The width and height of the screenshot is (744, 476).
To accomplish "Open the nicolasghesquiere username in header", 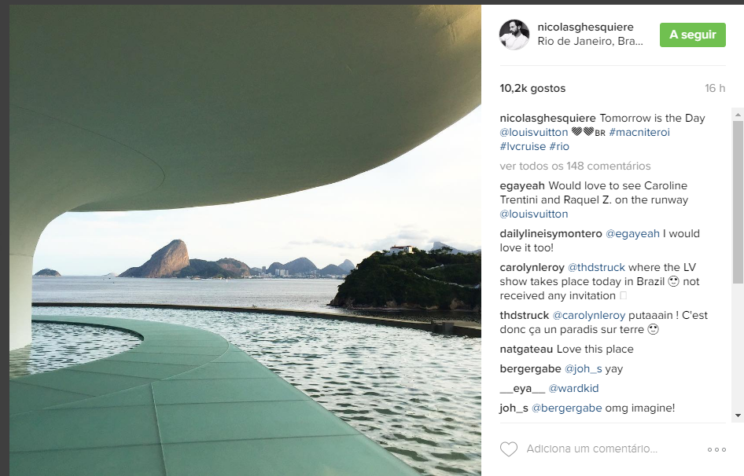I will click(x=585, y=27).
